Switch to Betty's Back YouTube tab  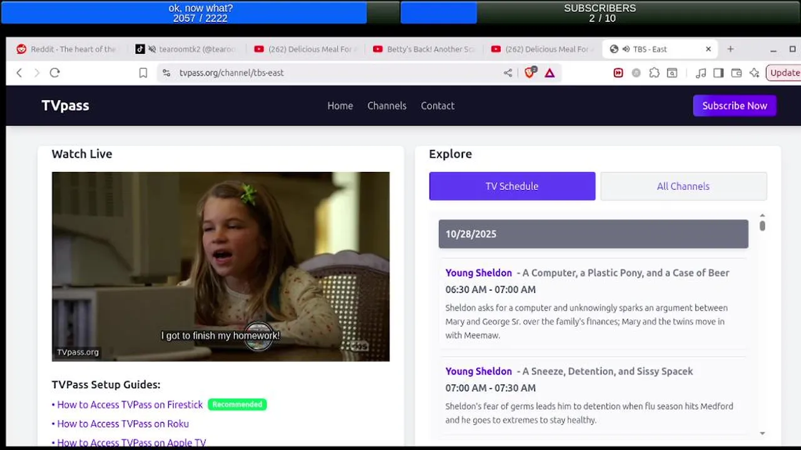point(424,49)
